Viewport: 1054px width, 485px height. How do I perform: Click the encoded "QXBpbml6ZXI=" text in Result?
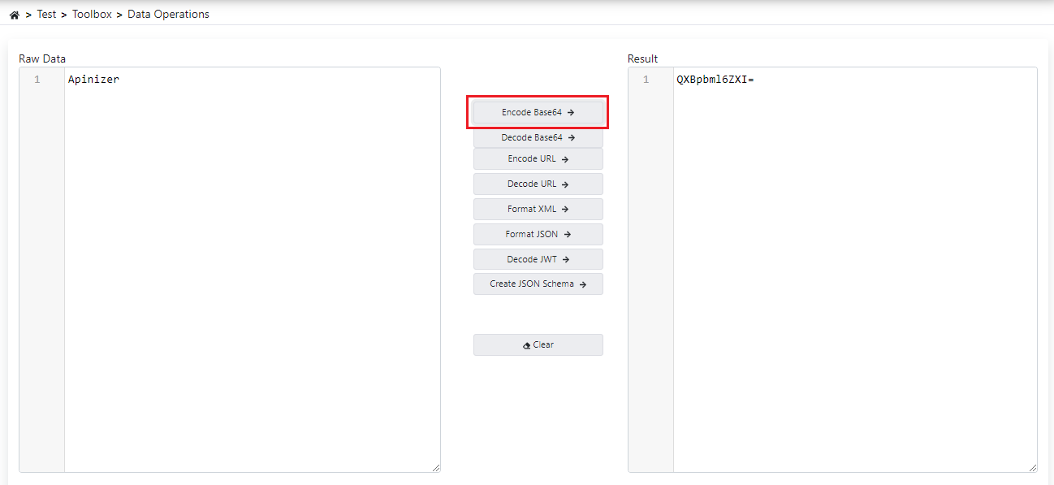point(715,80)
